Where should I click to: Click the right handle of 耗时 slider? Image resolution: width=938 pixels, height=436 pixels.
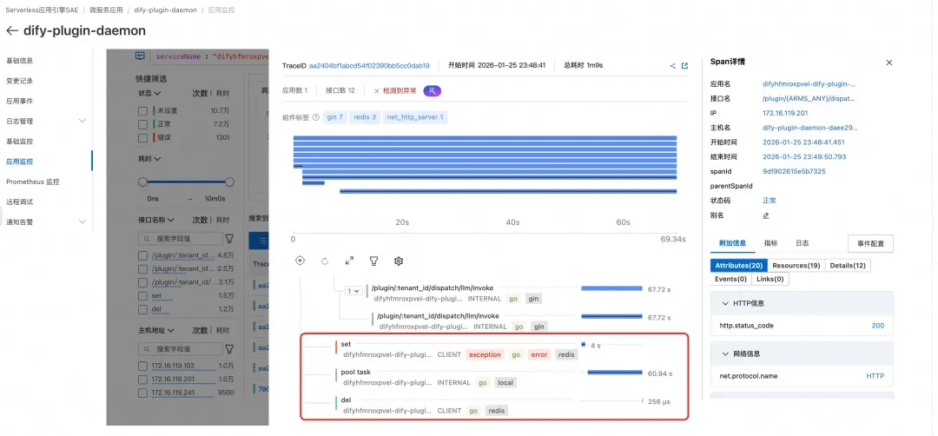click(229, 182)
